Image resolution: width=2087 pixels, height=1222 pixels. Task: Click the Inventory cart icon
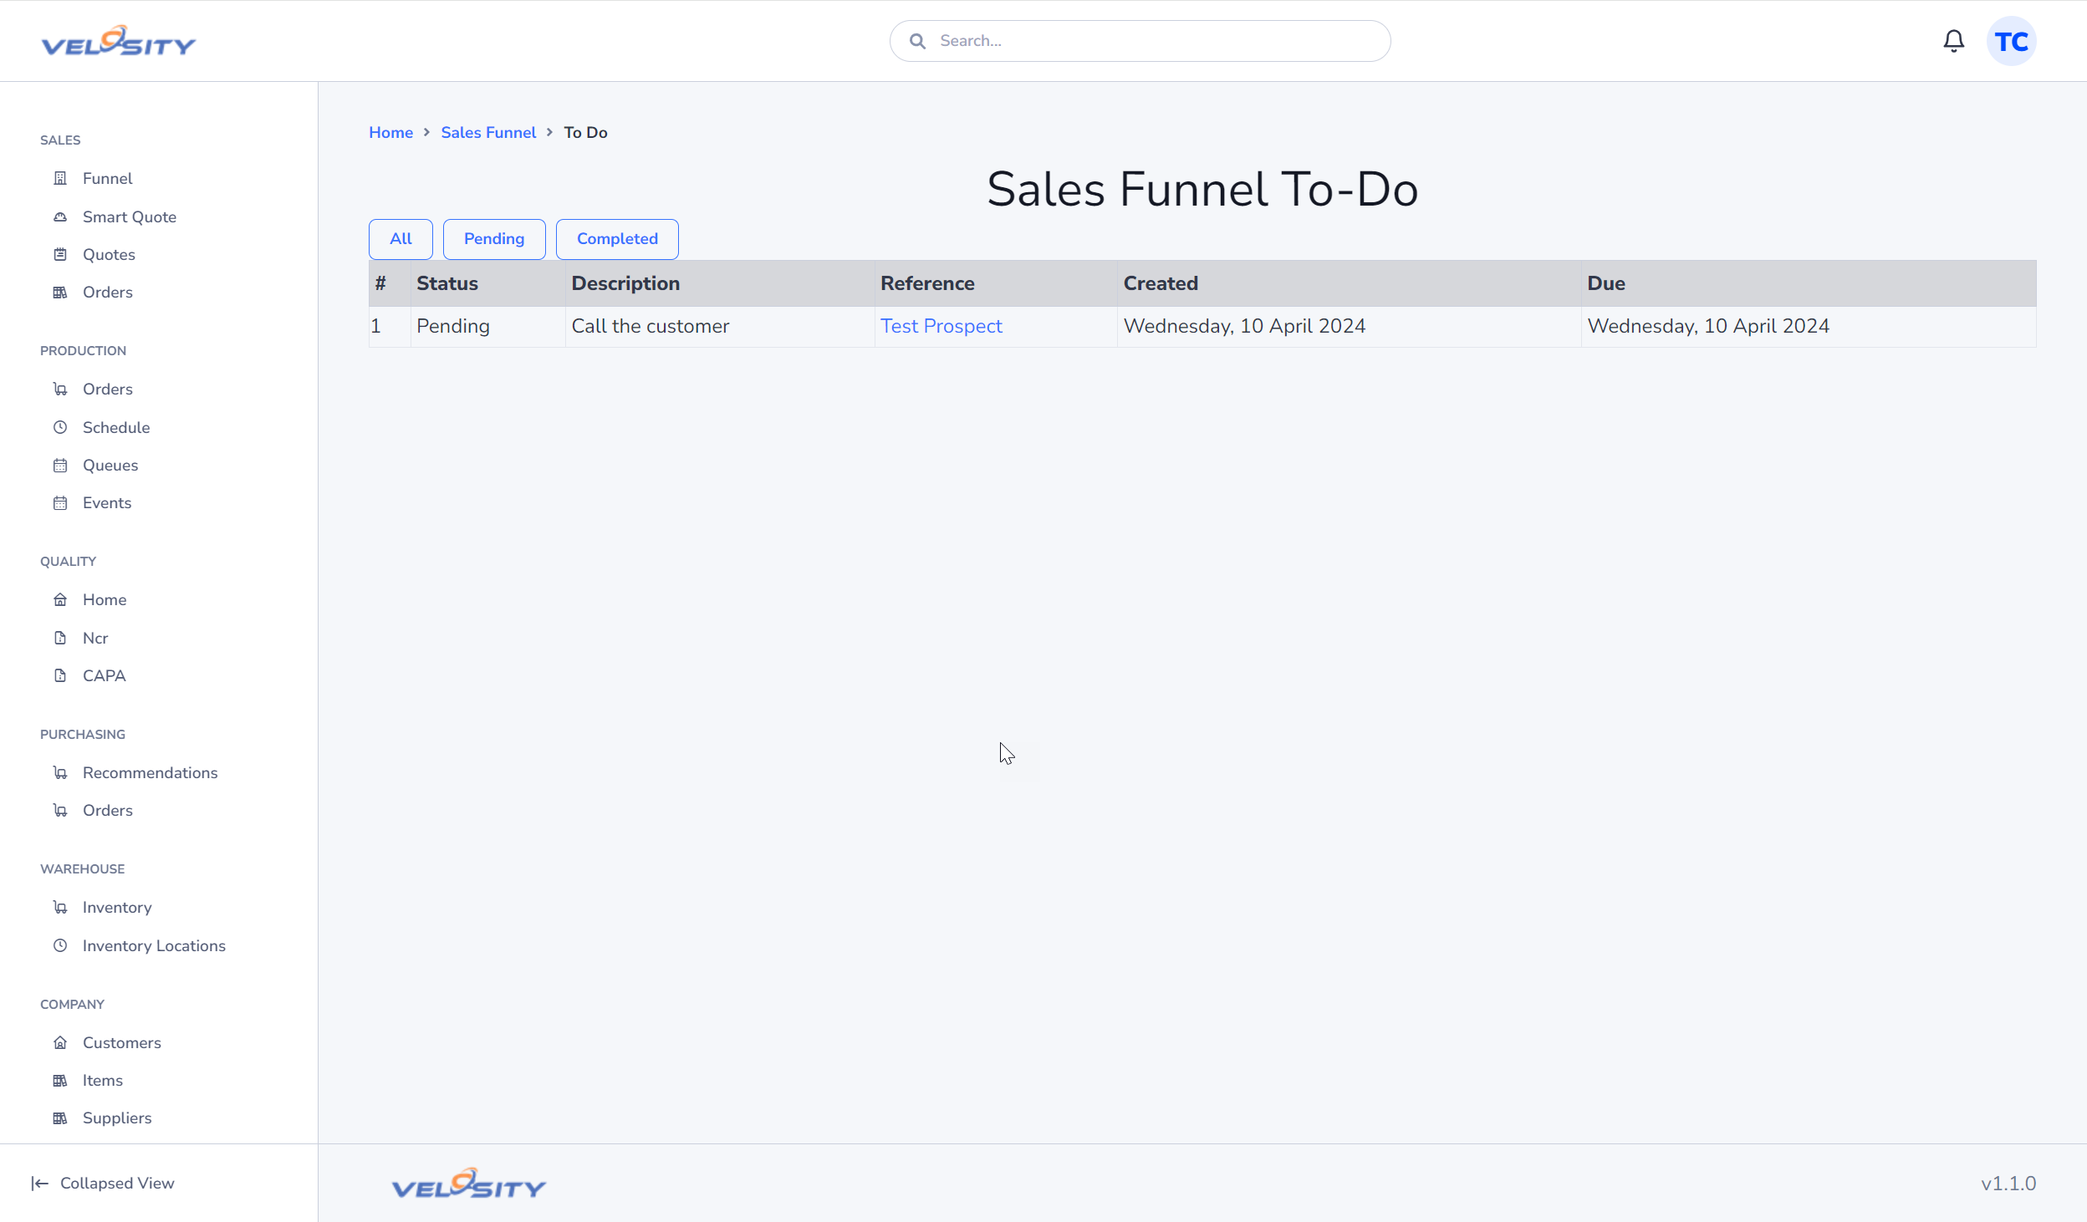point(60,907)
